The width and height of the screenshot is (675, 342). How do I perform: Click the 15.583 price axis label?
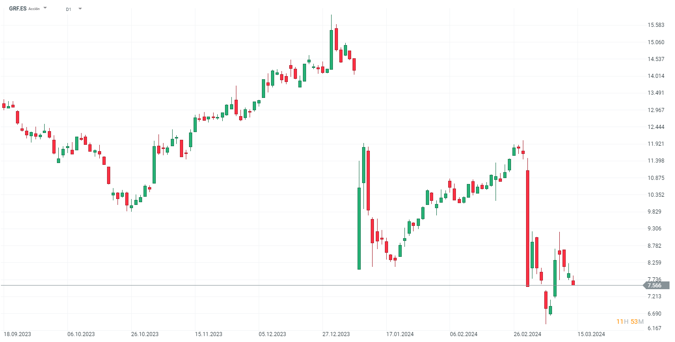657,25
